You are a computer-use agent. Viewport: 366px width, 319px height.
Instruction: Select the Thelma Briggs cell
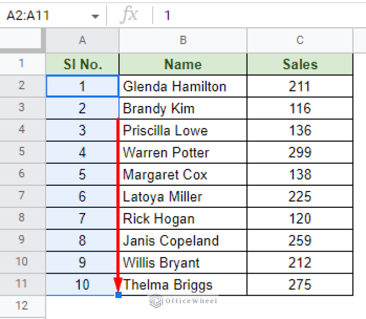point(183,285)
